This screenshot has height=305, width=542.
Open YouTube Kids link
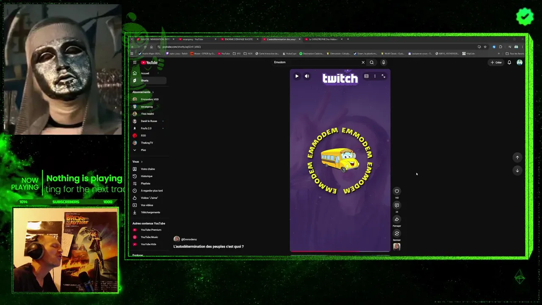pyautogui.click(x=149, y=244)
